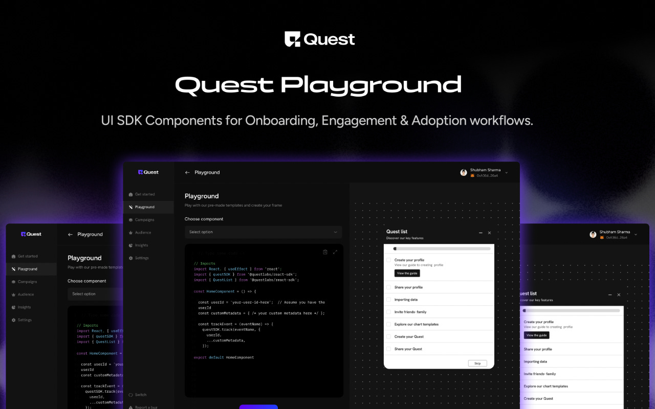Image resolution: width=655 pixels, height=409 pixels.
Task: Open Get started in center window sidebar
Action: click(x=145, y=194)
